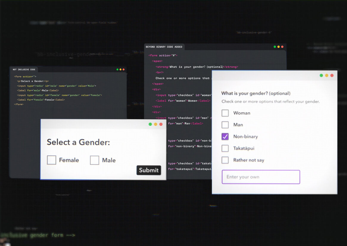Click green dot on Select a Gender window
The width and height of the screenshot is (347, 246).
point(150,124)
